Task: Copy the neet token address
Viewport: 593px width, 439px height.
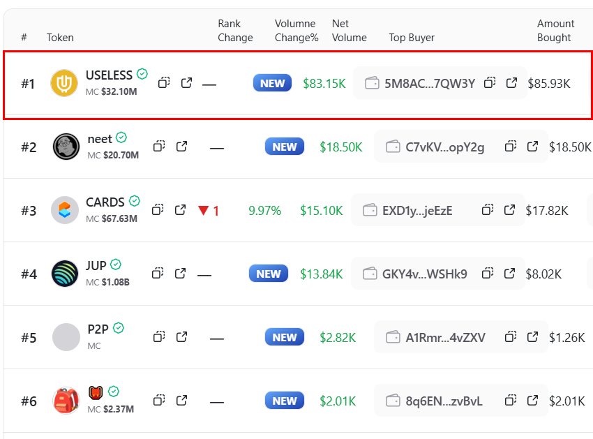Action: [159, 147]
